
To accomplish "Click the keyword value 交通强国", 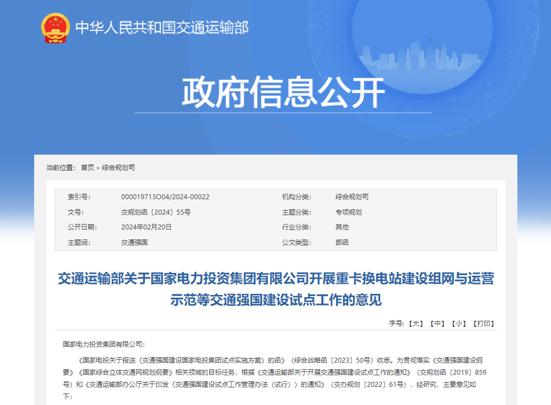I will 134,242.
